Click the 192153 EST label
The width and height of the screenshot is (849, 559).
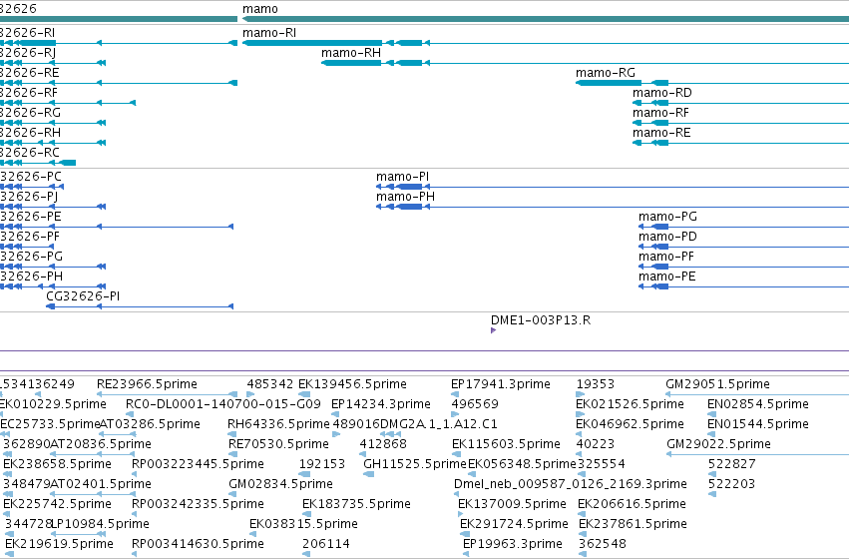coord(322,464)
